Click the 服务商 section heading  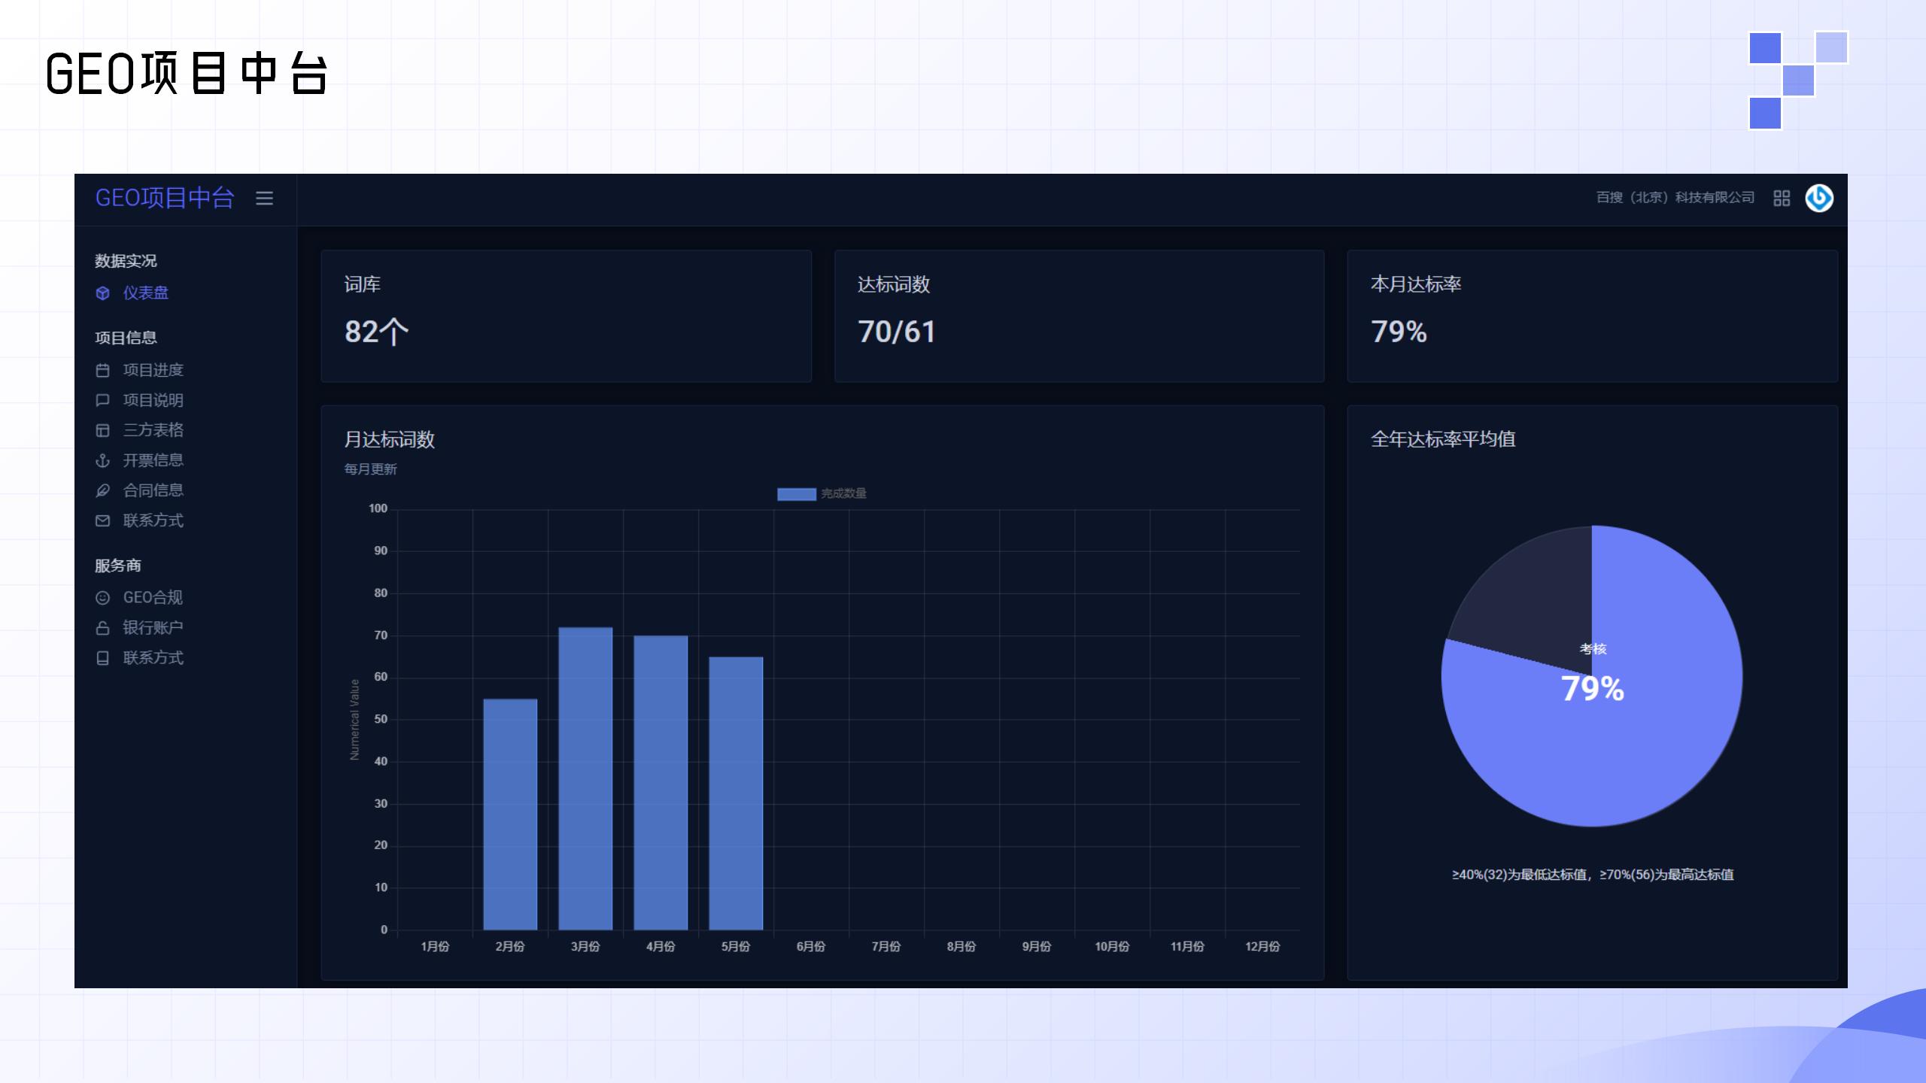[118, 566]
